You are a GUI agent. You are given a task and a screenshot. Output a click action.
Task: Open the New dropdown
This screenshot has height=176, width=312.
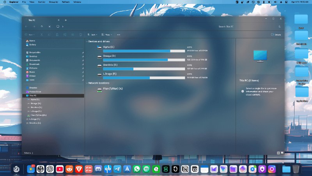[x=30, y=35]
